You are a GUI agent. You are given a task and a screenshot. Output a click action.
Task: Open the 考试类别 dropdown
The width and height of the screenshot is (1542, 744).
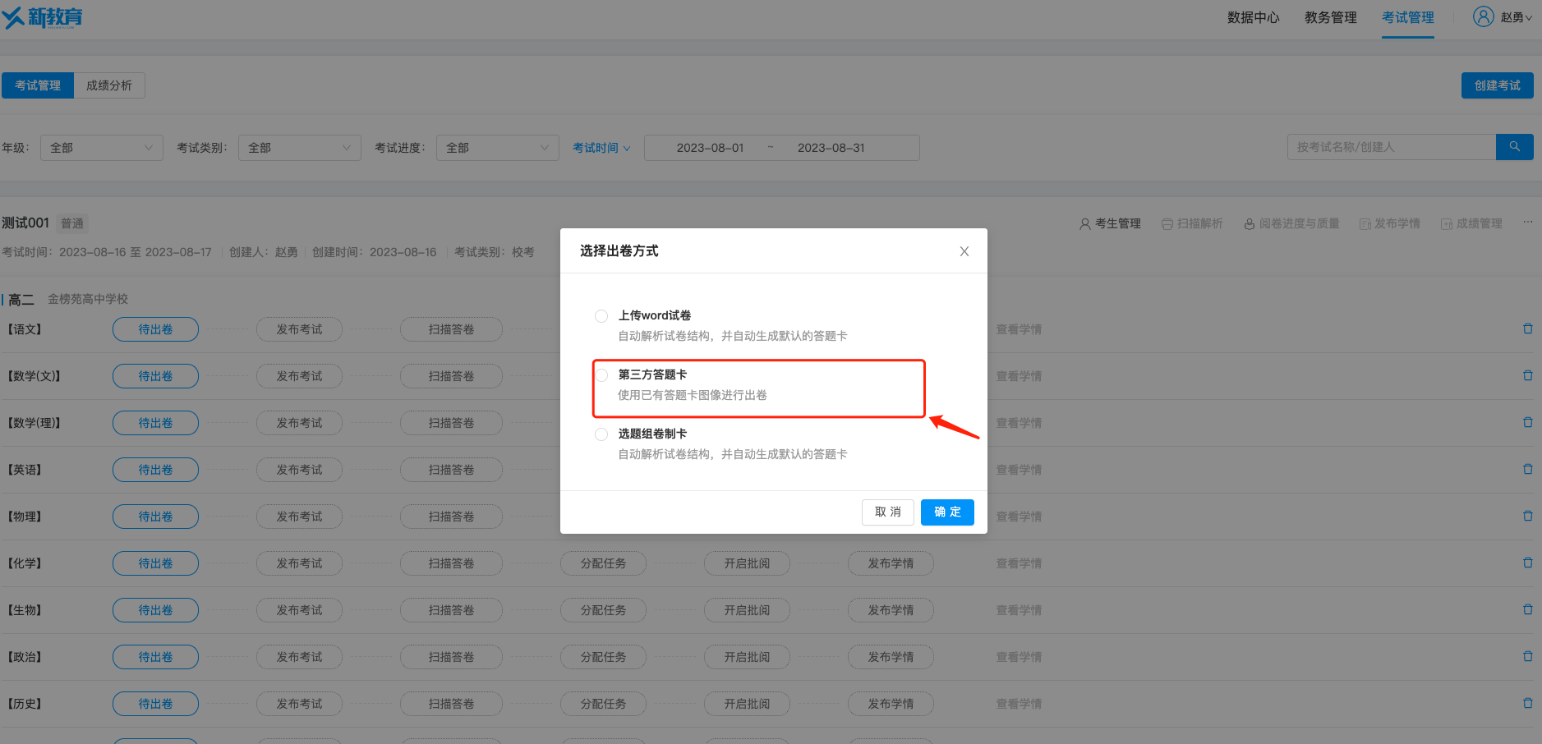[299, 148]
